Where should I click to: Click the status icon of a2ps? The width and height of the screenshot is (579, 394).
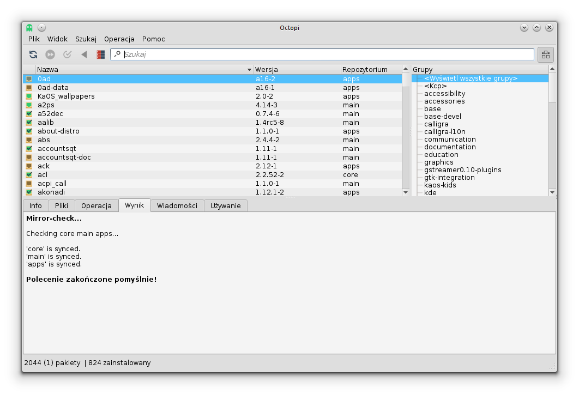29,105
